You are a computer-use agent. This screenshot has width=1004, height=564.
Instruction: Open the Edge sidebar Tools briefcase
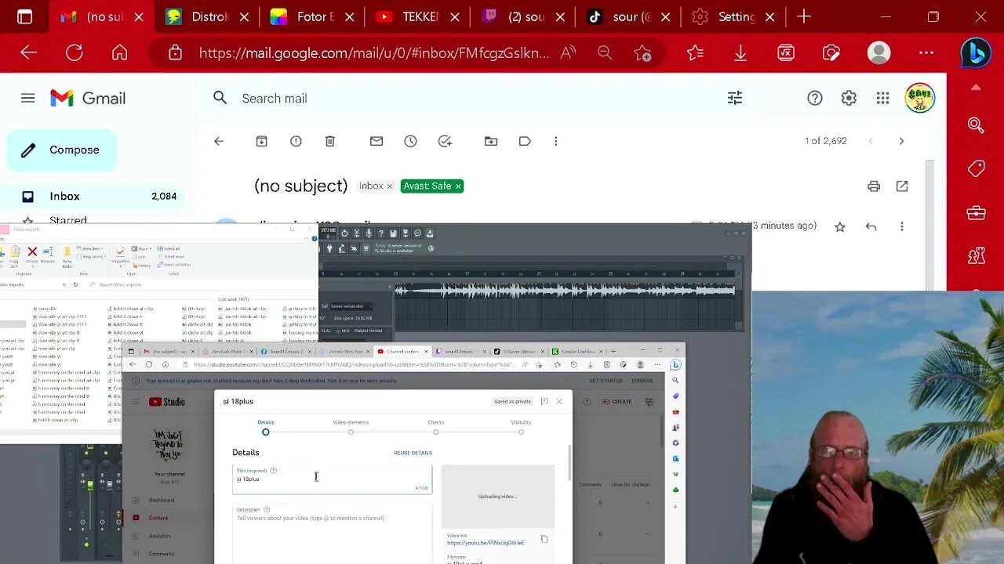coord(976,212)
